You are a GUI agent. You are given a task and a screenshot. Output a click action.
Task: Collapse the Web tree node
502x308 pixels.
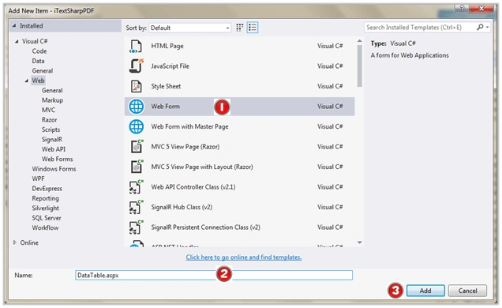(27, 81)
